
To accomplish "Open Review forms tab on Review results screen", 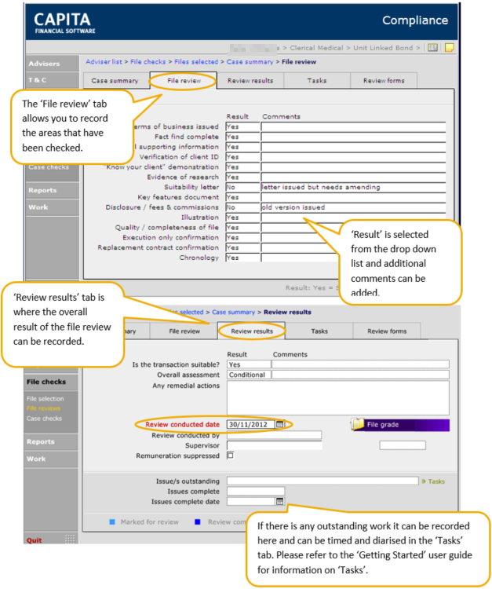I will (387, 331).
